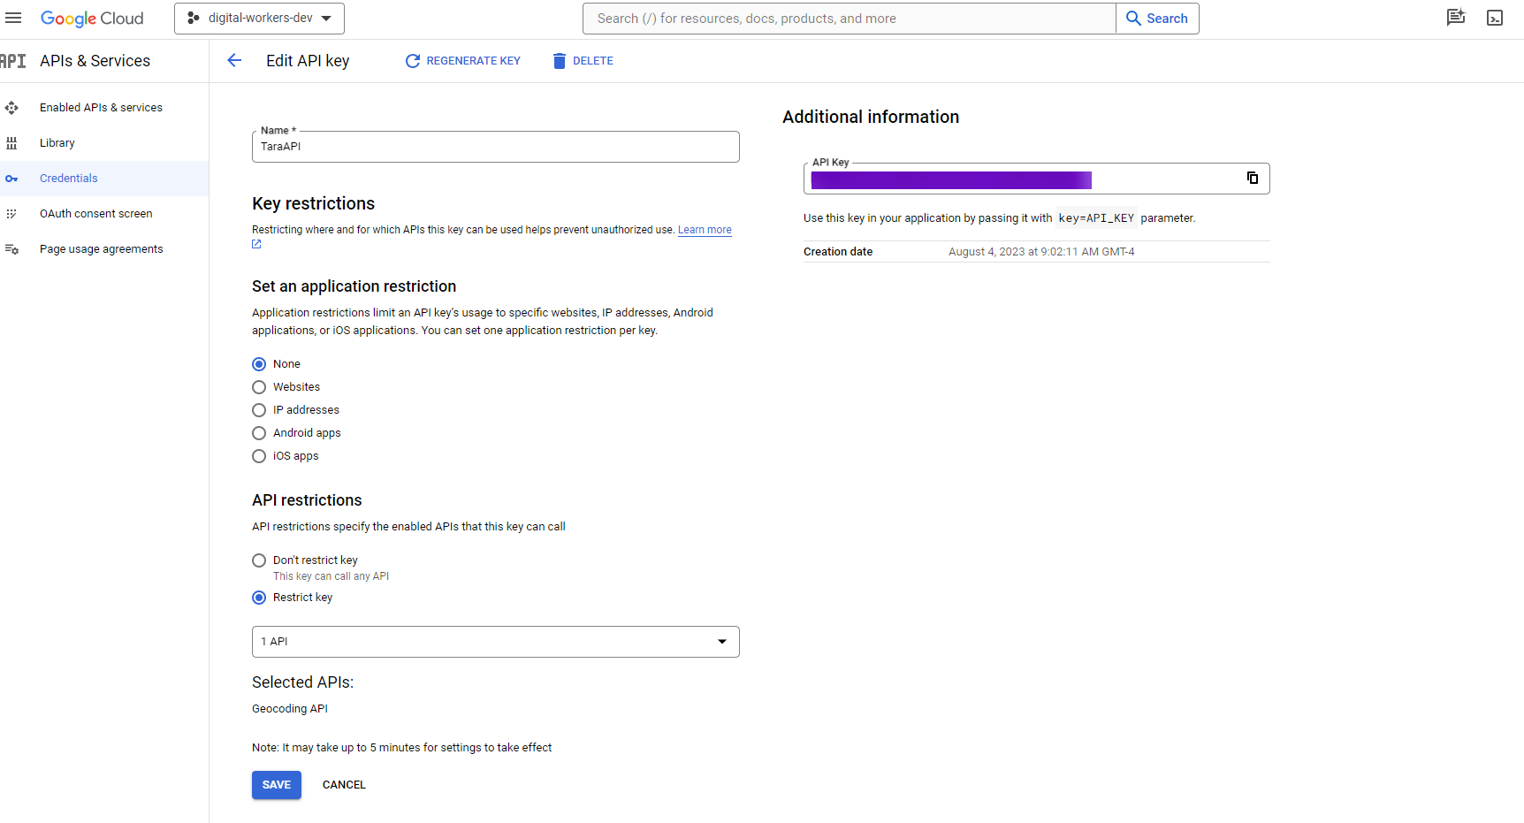This screenshot has height=823, width=1524.
Task: Click the Google Cloud logo
Action: [92, 19]
